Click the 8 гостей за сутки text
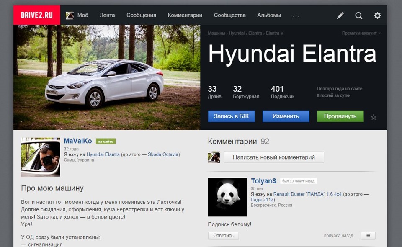This screenshot has height=247, width=402. (x=333, y=95)
